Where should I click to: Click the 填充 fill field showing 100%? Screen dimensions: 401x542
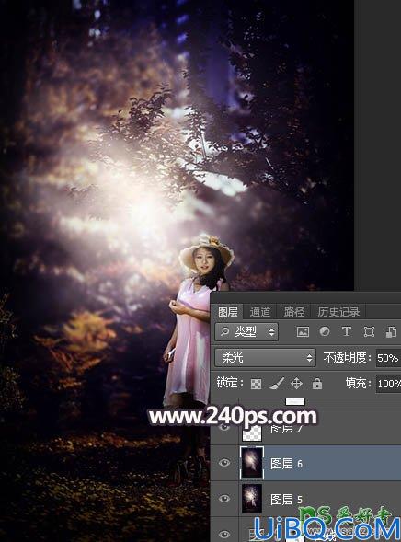tap(388, 384)
